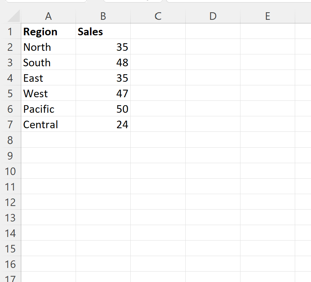The width and height of the screenshot is (311, 282).
Task: Switch to the middle tab at top
Action: (x=132, y=2)
